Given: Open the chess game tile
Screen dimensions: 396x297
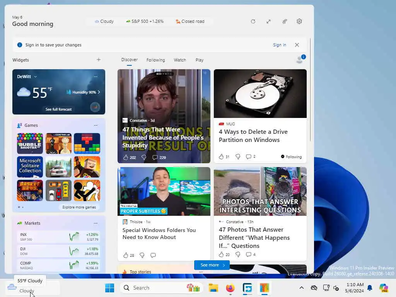Looking at the screenshot, I should pyautogui.click(x=59, y=143).
